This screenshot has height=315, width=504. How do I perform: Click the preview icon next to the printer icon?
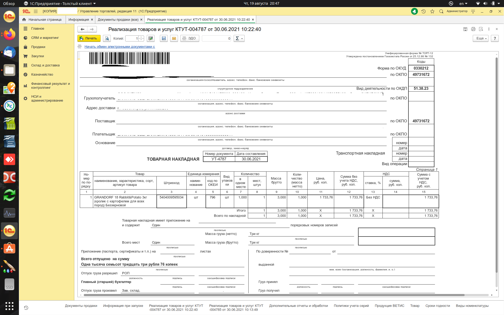(x=481, y=29)
